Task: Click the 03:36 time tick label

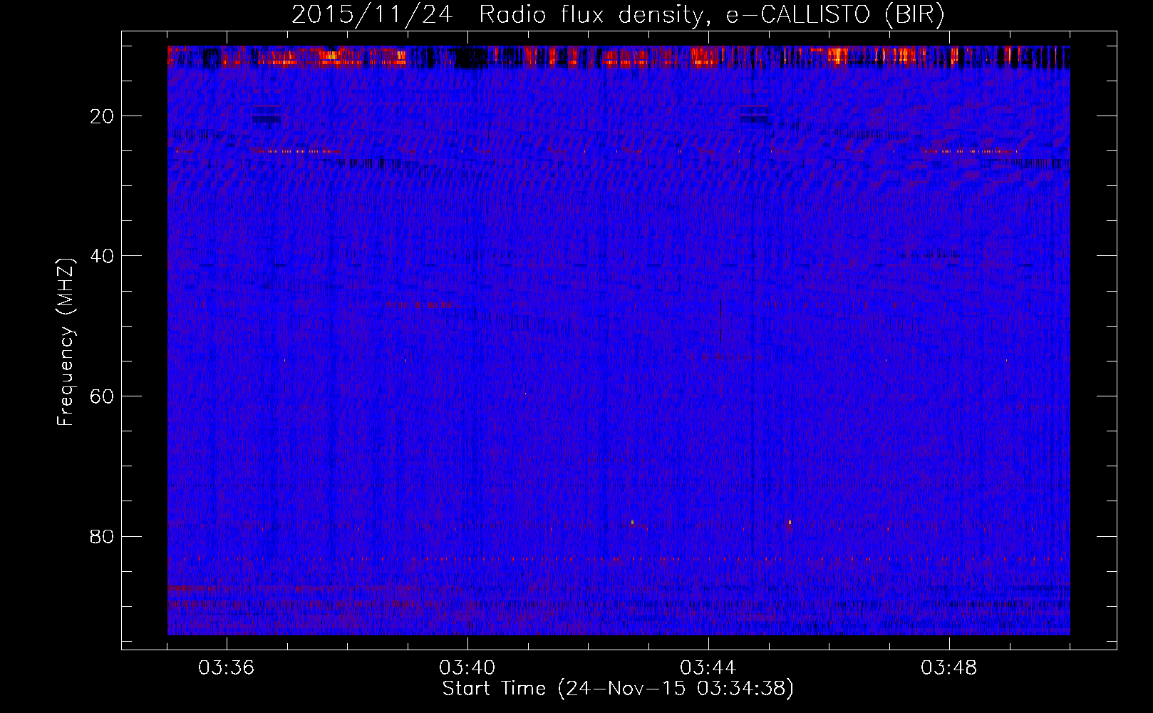Action: coord(227,668)
